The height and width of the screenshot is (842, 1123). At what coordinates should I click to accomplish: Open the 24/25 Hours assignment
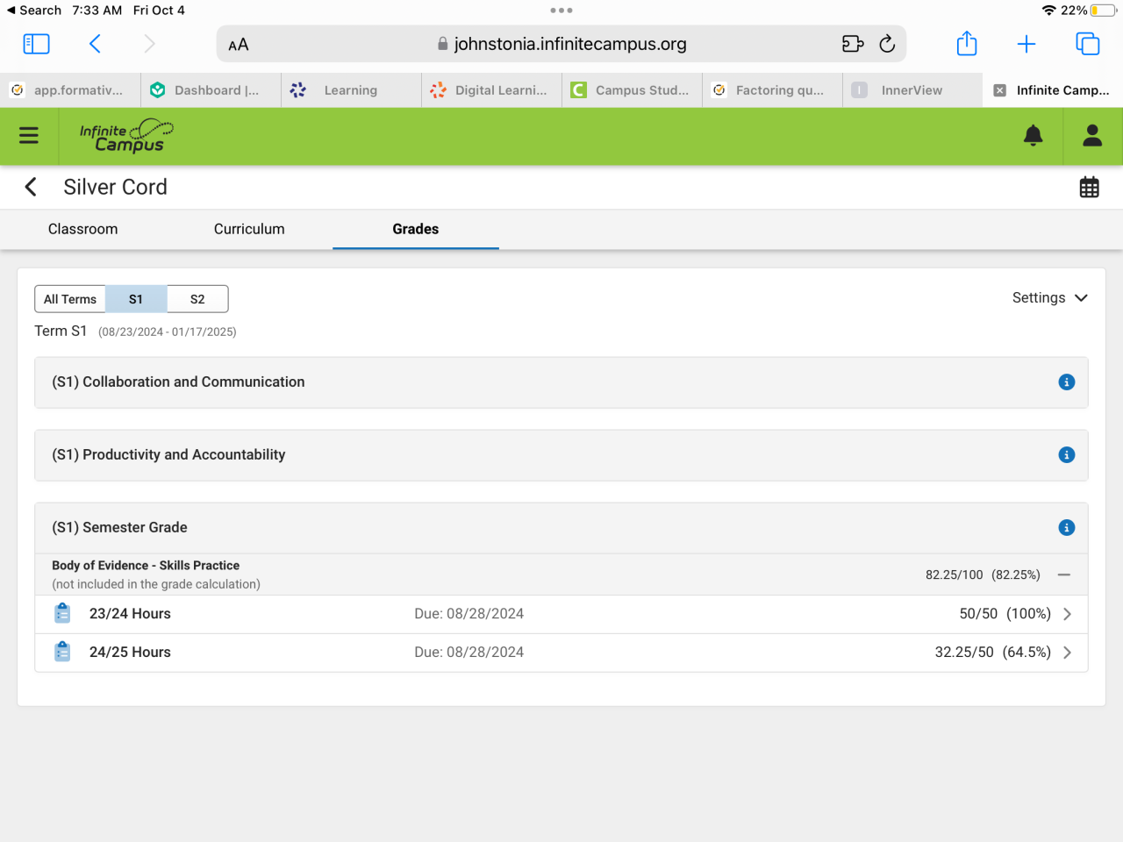point(561,653)
